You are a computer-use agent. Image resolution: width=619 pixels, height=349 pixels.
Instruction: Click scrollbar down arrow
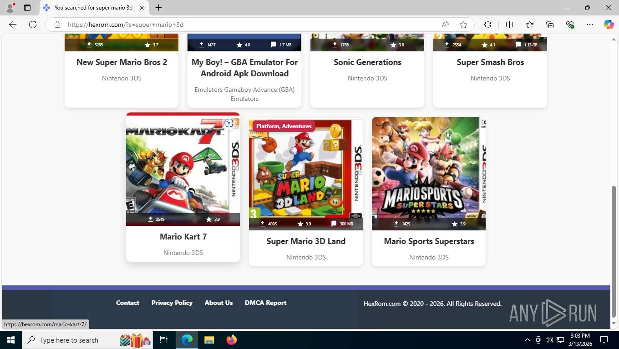614,324
